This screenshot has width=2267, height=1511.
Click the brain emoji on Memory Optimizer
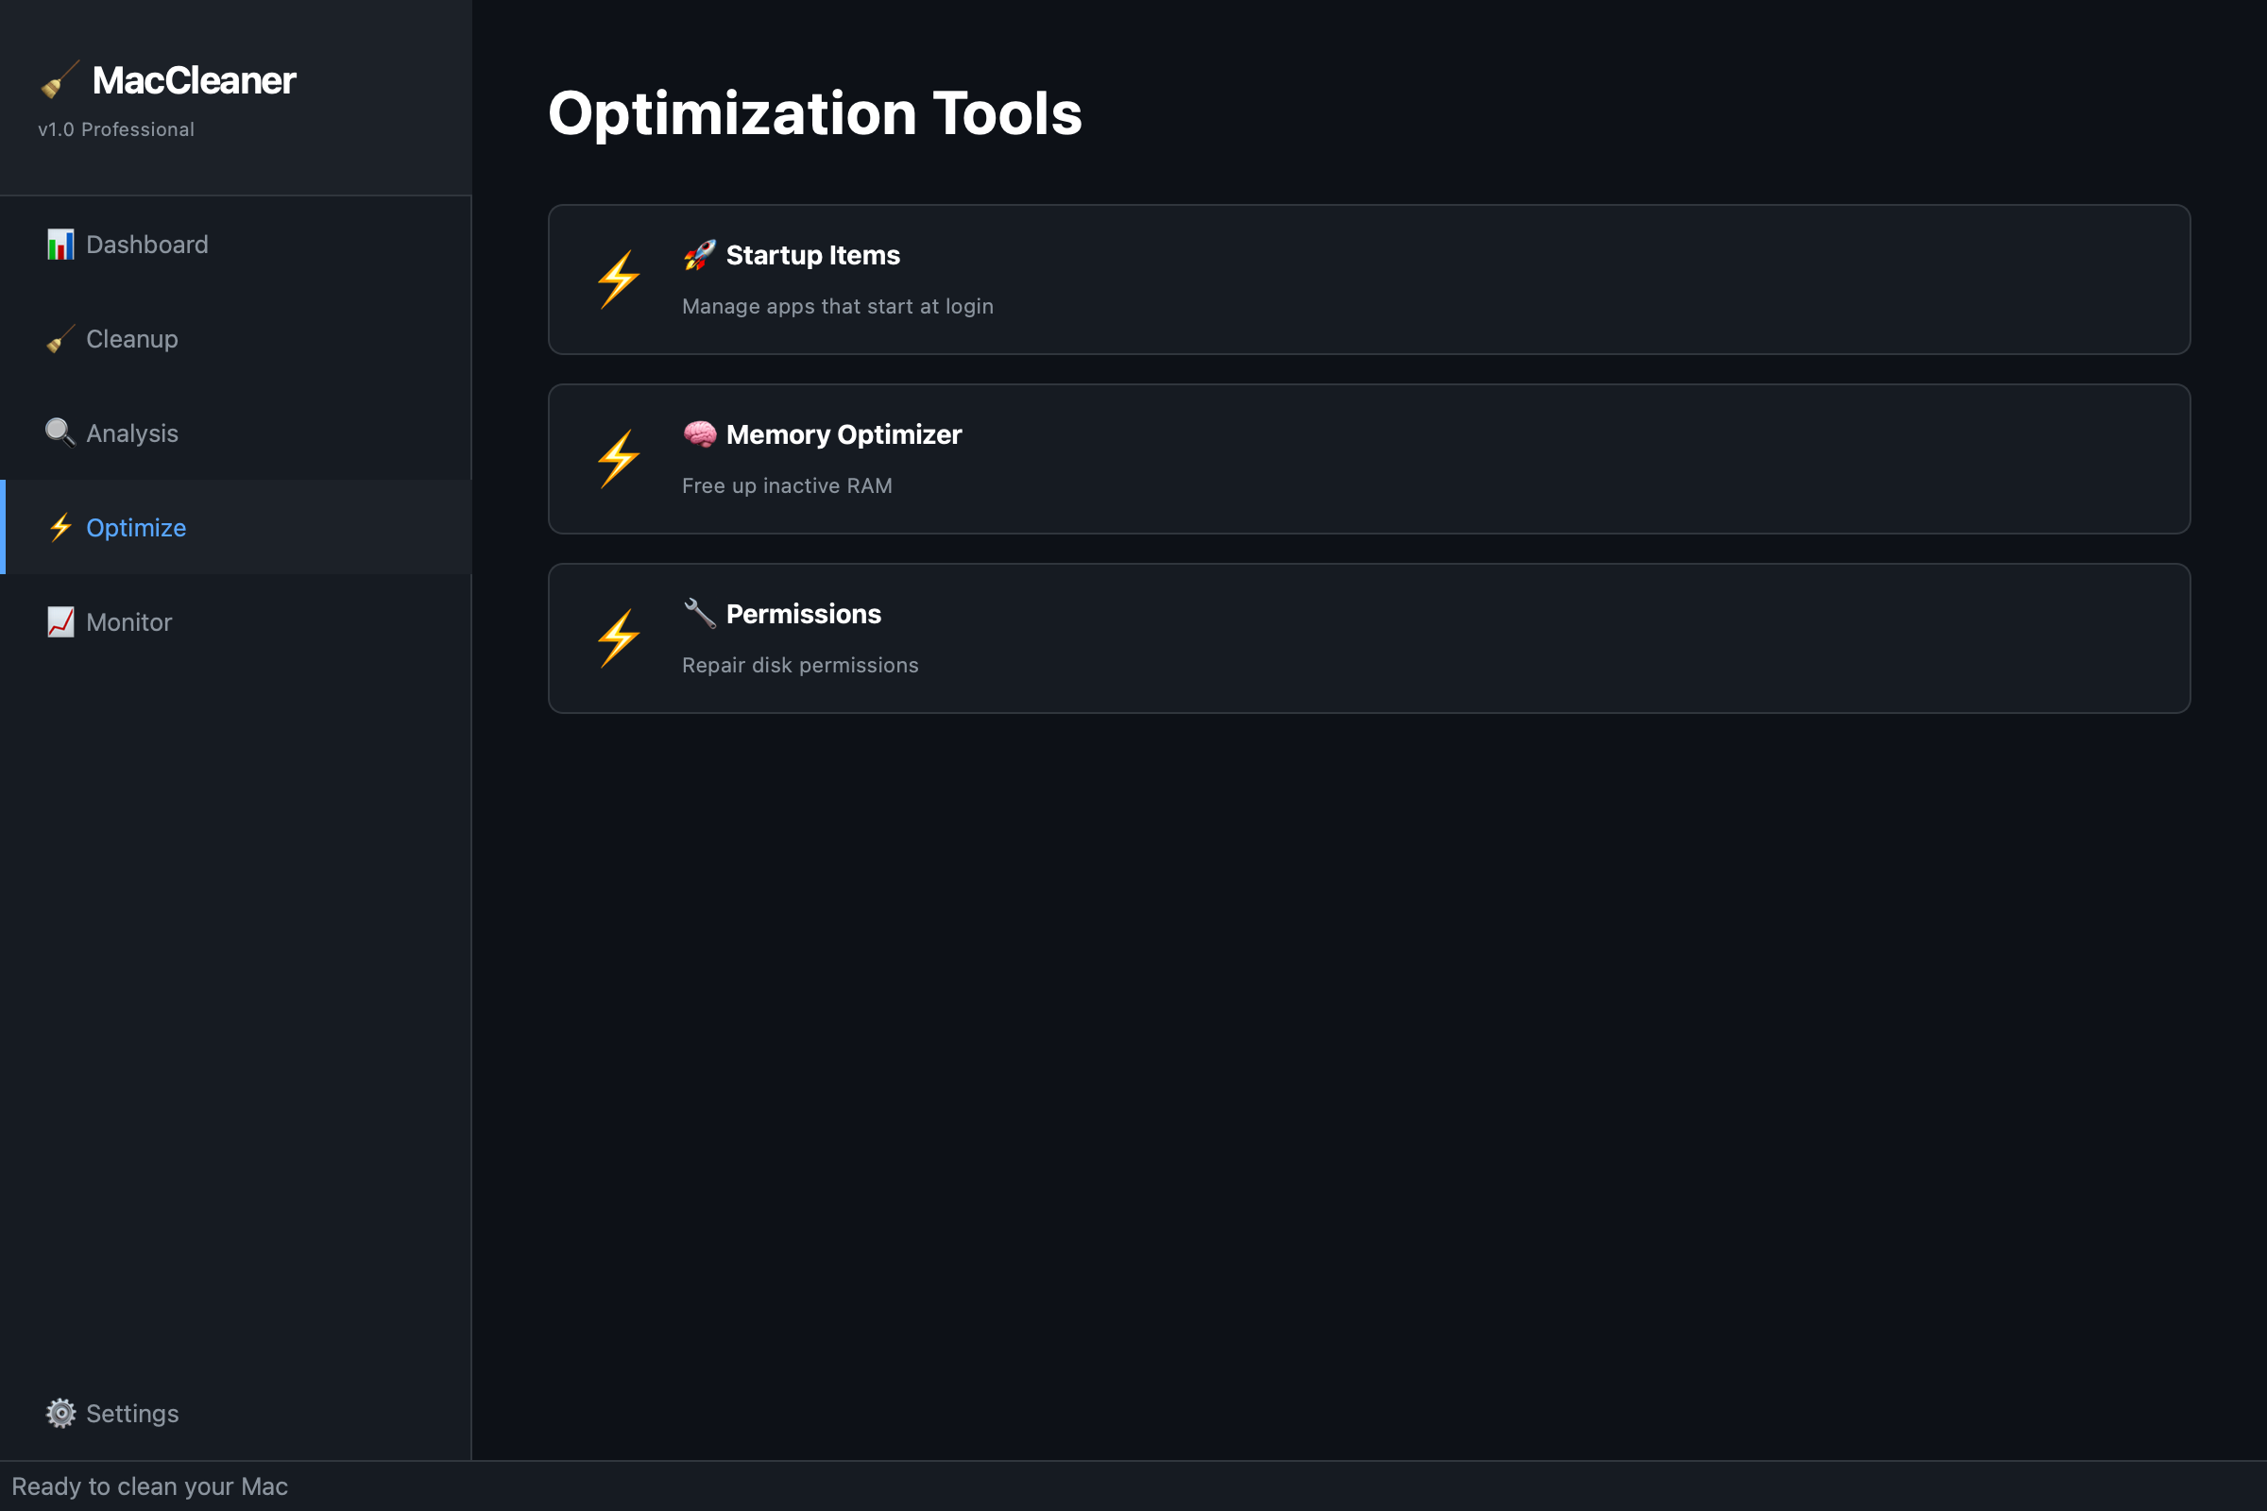click(698, 433)
